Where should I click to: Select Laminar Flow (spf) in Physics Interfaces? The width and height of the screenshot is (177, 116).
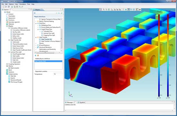49,34
